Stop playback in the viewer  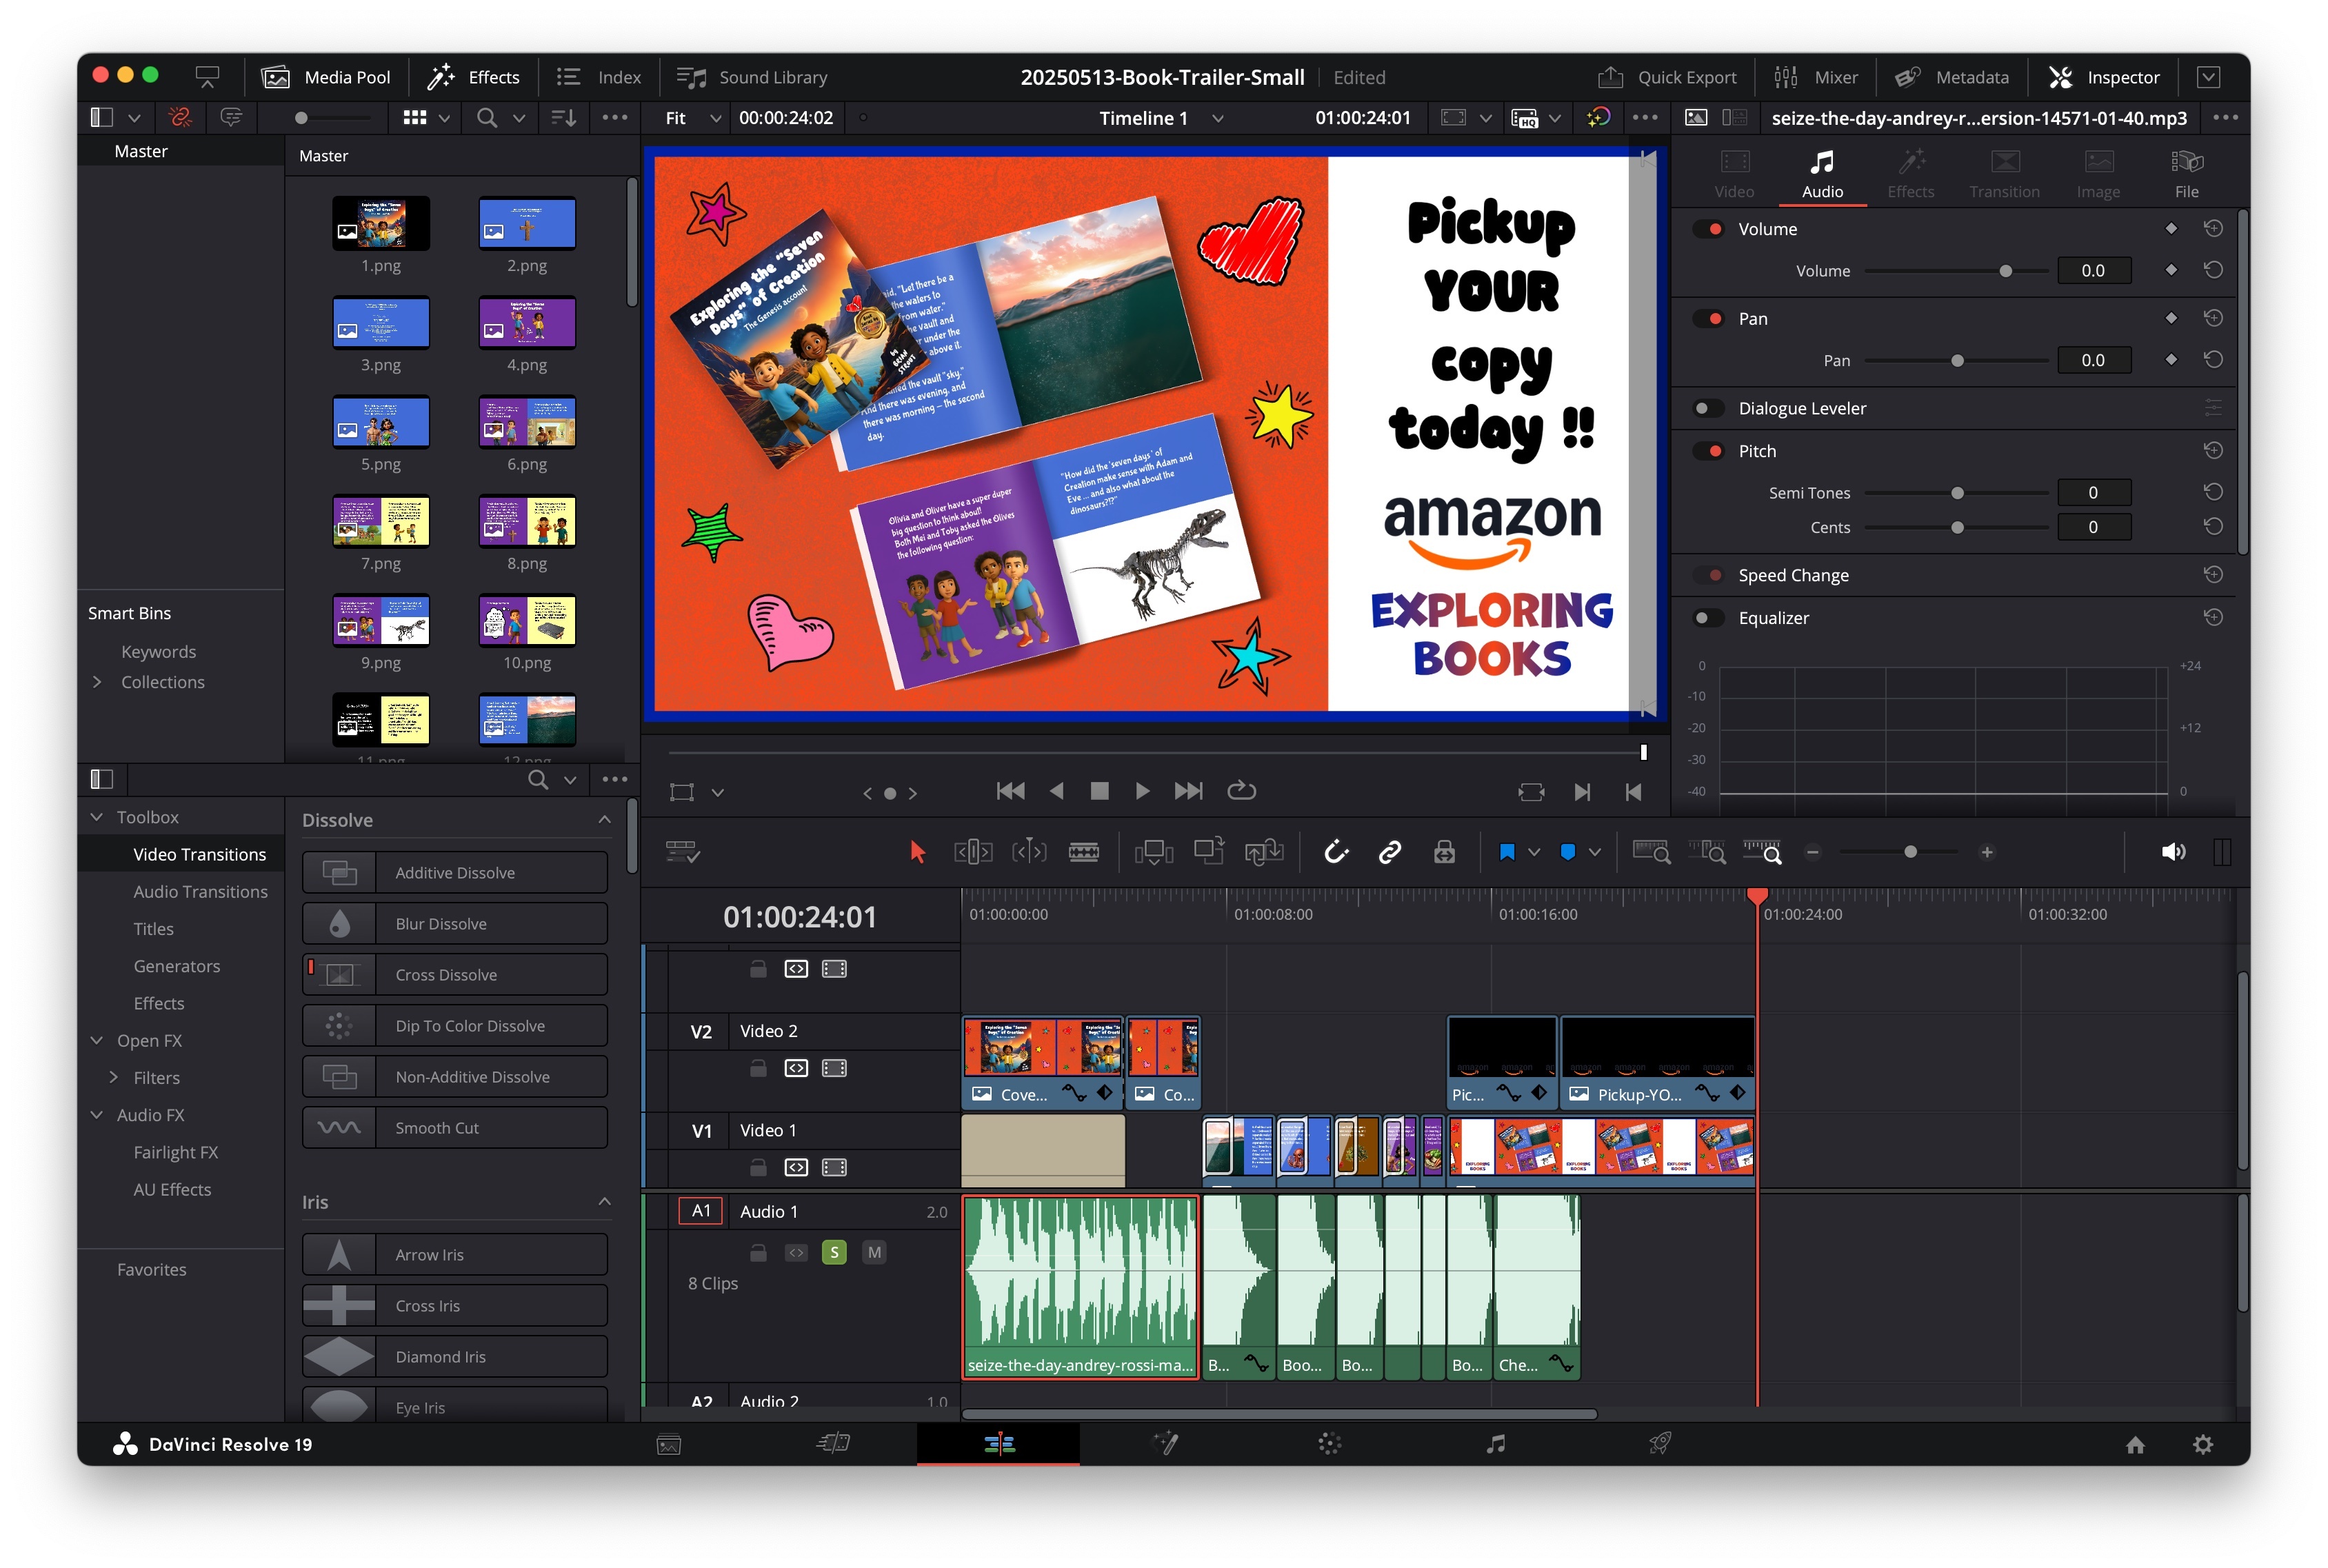1099,791
